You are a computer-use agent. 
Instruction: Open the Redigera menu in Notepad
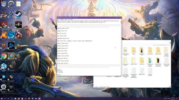coord(62,19)
